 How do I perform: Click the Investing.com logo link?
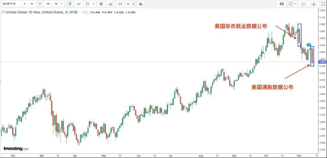tap(16, 149)
